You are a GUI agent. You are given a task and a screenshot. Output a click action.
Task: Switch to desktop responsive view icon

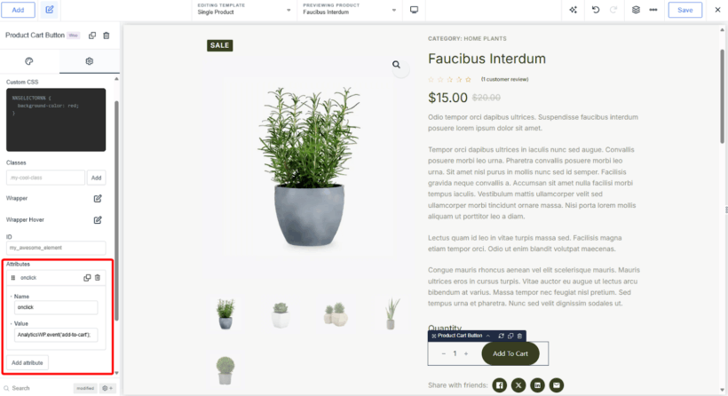click(x=414, y=10)
